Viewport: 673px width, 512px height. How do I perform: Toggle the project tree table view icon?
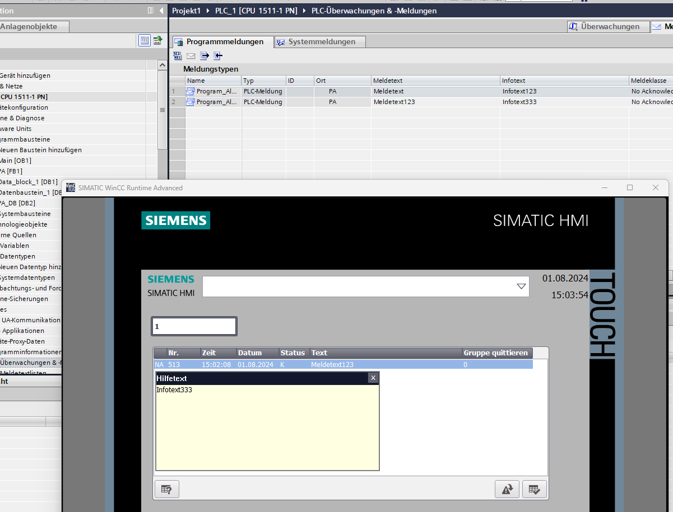pos(145,40)
